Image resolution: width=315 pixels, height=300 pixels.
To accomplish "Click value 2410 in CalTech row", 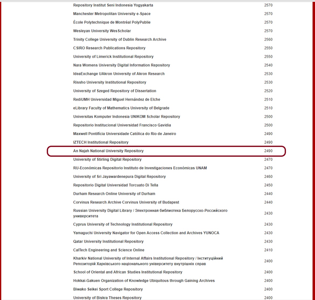I will [x=268, y=250].
